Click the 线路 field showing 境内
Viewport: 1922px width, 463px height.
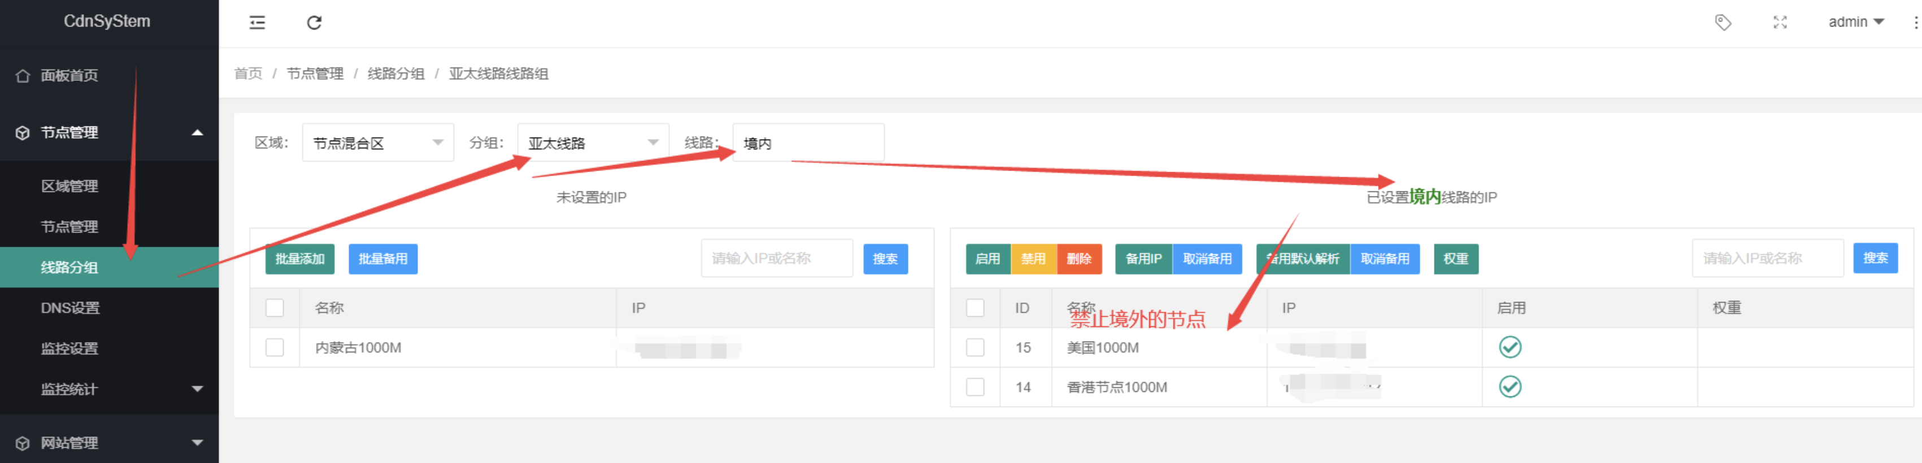click(x=808, y=142)
